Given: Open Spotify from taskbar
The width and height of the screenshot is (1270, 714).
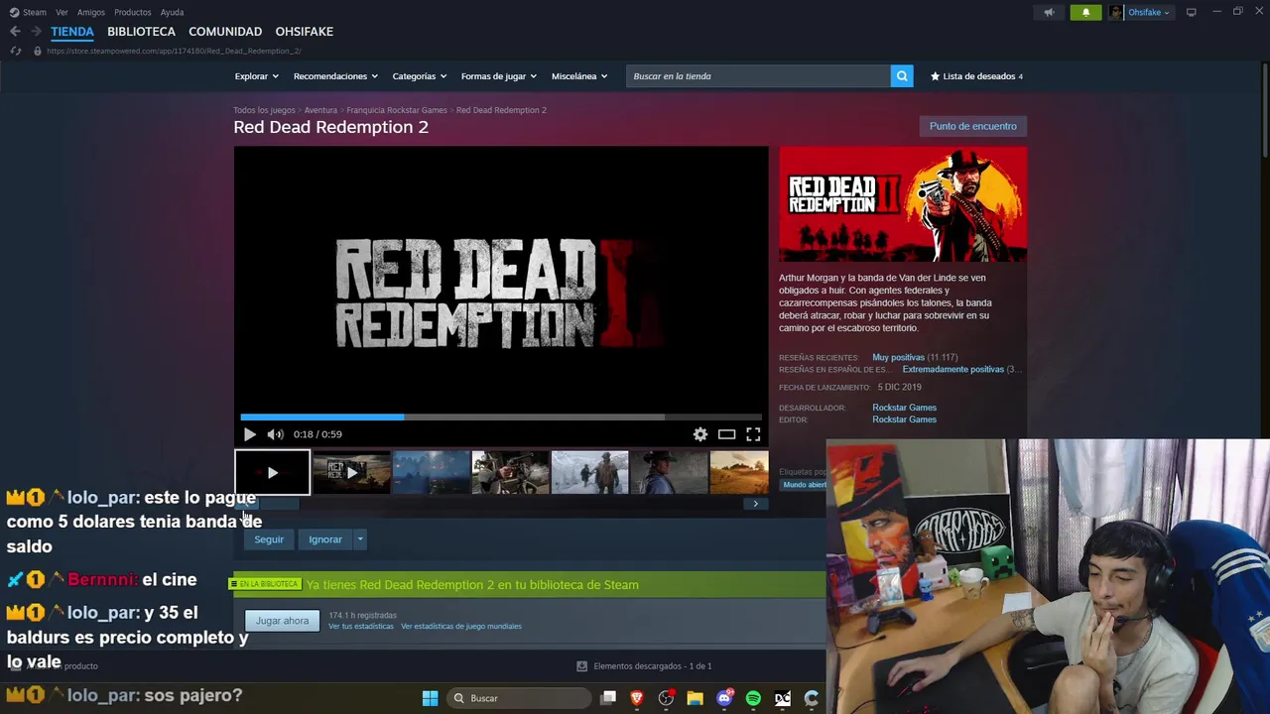Looking at the screenshot, I should (x=753, y=698).
